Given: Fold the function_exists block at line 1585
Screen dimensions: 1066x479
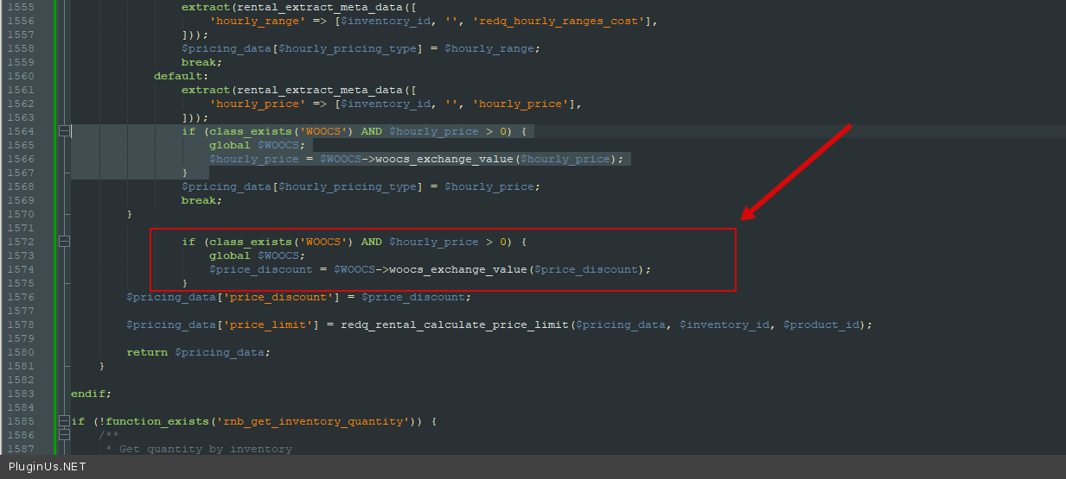Looking at the screenshot, I should pos(64,421).
